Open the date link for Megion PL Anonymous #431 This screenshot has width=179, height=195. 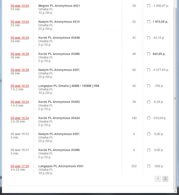click(x=20, y=6)
